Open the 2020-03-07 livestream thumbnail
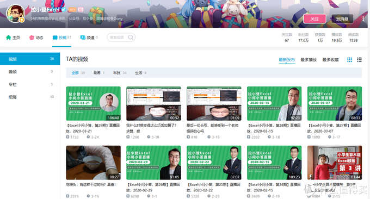This screenshot has height=199, width=370. (x=335, y=103)
